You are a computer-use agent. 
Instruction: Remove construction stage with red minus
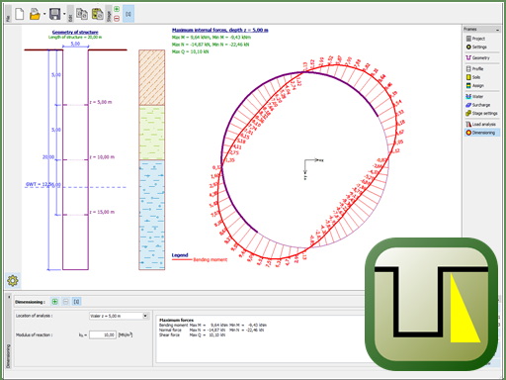117,19
